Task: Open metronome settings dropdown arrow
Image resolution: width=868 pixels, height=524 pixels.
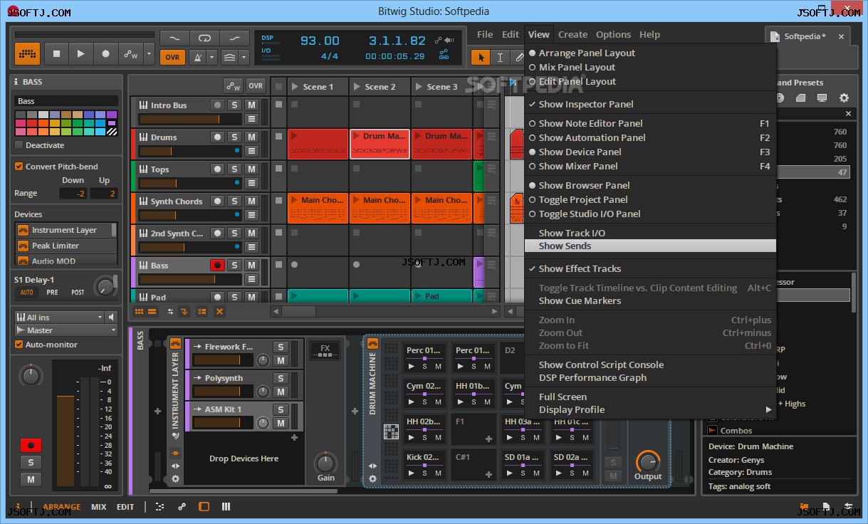Action: coord(211,57)
